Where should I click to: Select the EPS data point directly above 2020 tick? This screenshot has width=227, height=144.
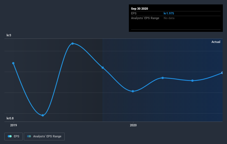tap(133, 91)
